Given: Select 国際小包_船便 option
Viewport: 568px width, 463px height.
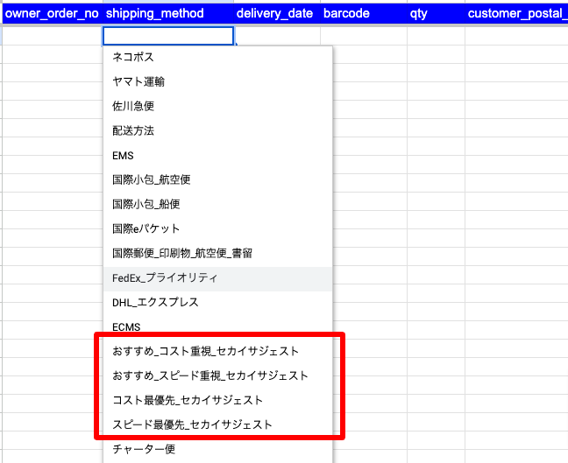Looking at the screenshot, I should [146, 204].
